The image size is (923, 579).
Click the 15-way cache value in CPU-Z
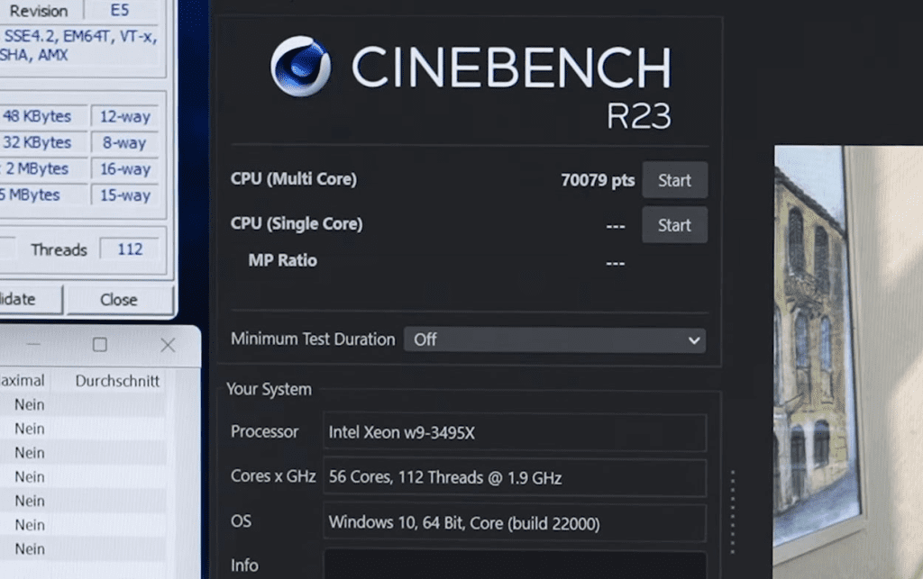tap(124, 195)
